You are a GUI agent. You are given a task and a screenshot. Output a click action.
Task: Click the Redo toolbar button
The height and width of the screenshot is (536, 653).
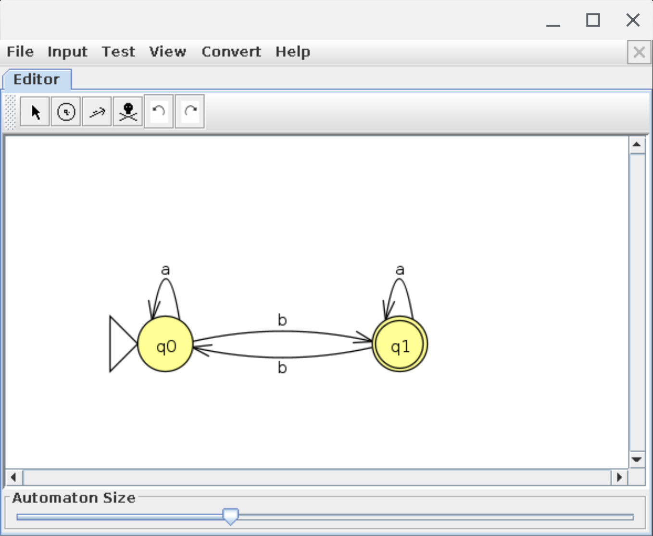pyautogui.click(x=190, y=112)
